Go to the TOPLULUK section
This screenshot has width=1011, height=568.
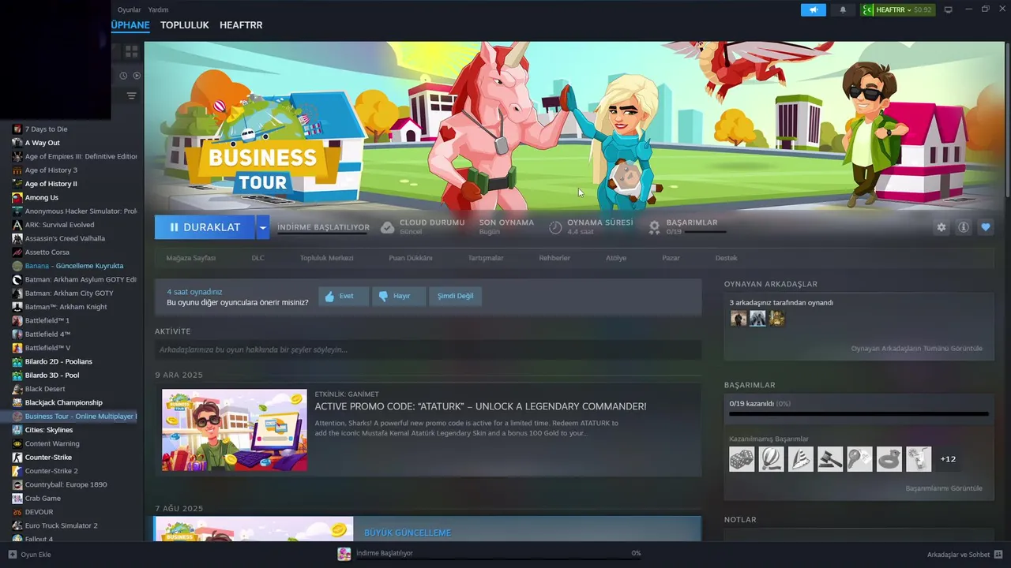coord(184,25)
